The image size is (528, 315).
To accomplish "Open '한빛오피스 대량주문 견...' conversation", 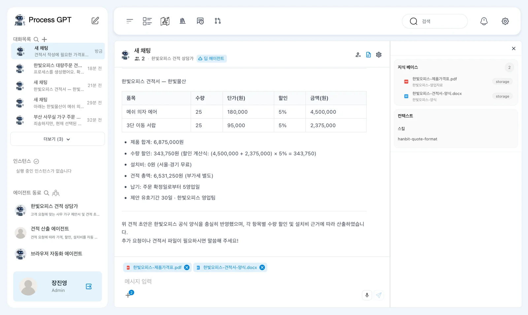I will [x=58, y=68].
